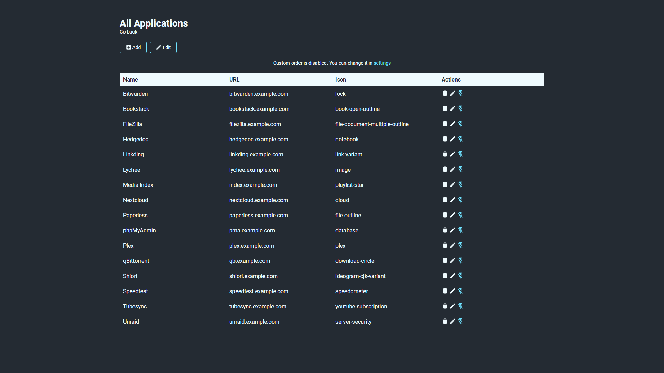
Task: Delete the Unraid application
Action: 445,322
